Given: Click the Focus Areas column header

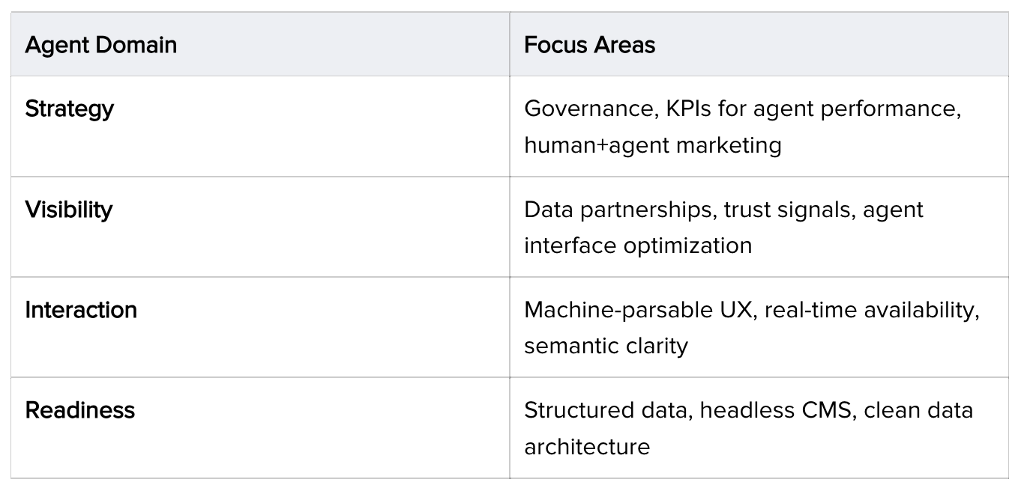Looking at the screenshot, I should 589,45.
